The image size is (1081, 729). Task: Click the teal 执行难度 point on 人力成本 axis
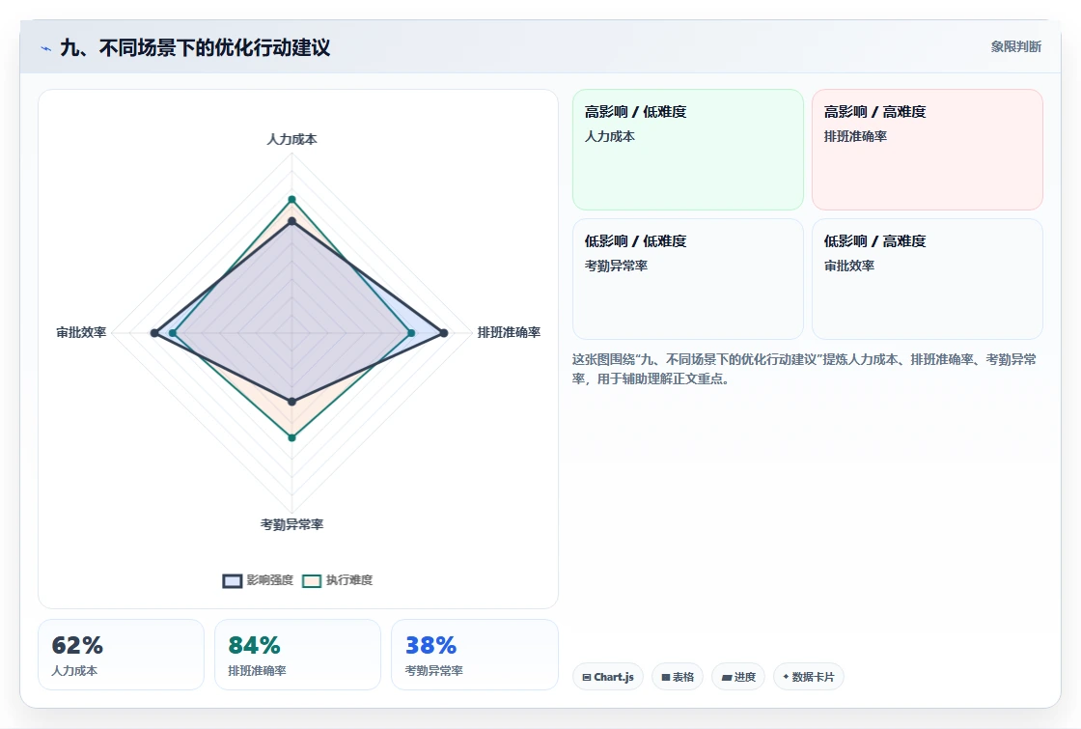[291, 199]
